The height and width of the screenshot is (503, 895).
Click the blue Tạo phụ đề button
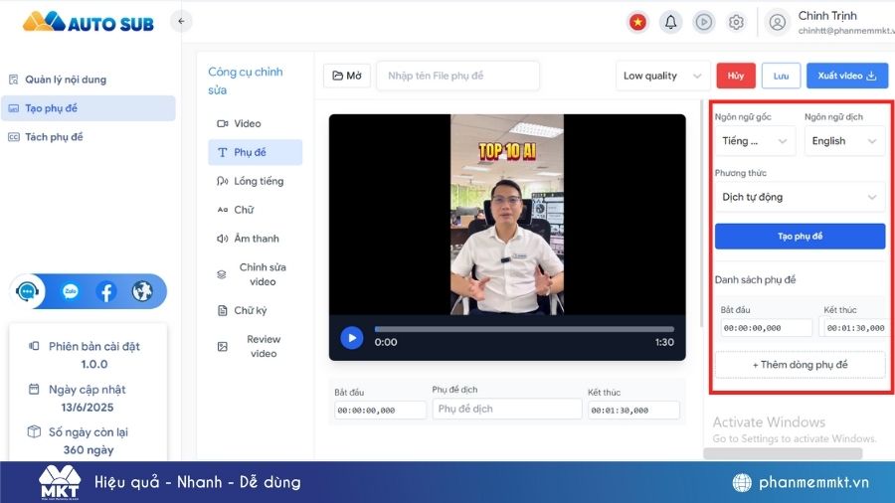tap(800, 237)
